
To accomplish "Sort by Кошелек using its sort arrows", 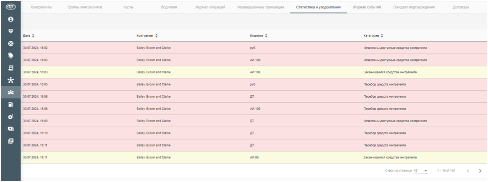I will coord(266,36).
